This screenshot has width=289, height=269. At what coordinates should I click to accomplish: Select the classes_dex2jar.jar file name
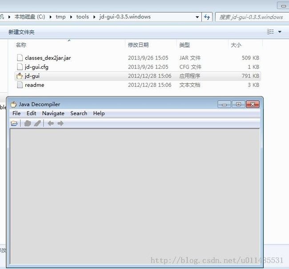click(x=48, y=58)
